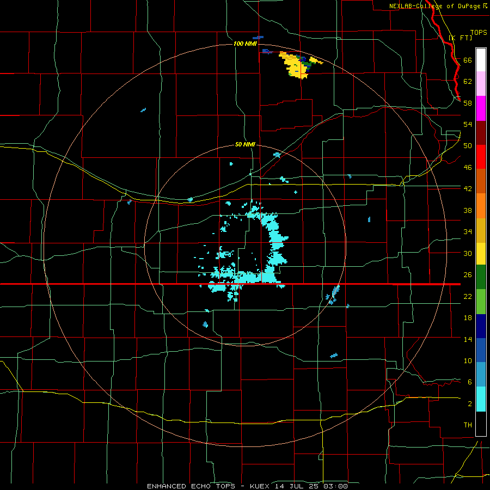Click 'ENHANCED ECHO TOPS' in the caption

tap(191, 486)
